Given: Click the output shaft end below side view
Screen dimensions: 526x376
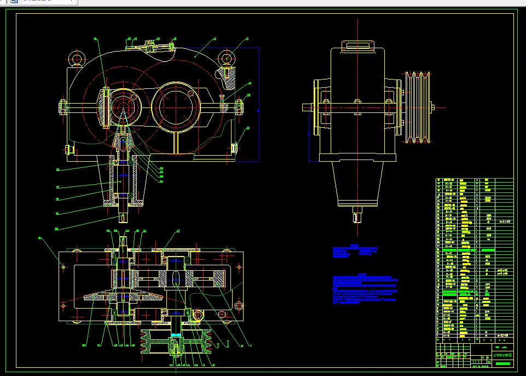Looking at the screenshot, I should 357,214.
